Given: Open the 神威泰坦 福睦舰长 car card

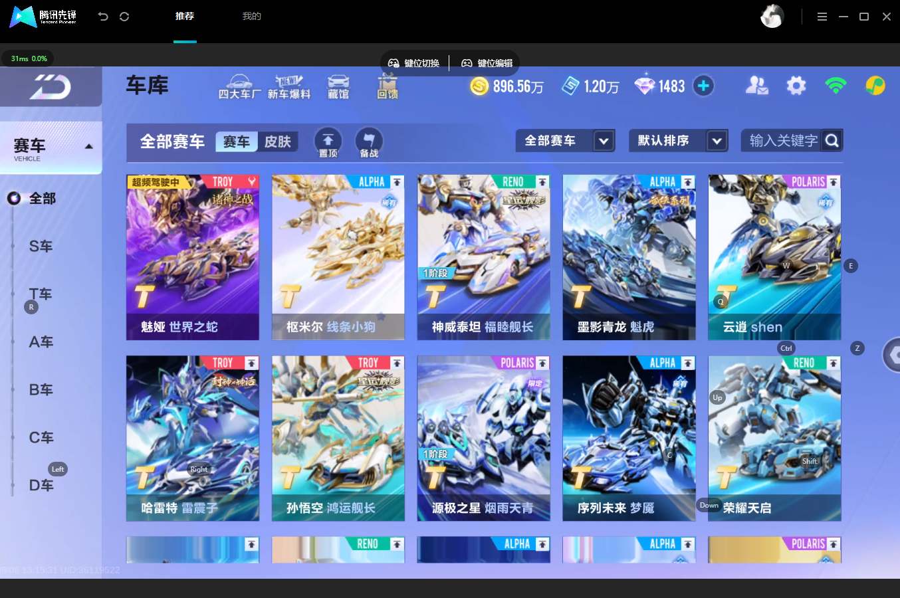Looking at the screenshot, I should (x=484, y=257).
